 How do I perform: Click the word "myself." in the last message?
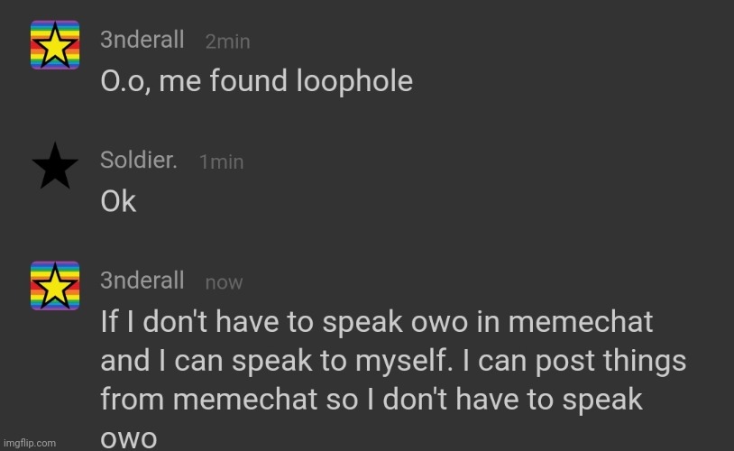point(405,363)
